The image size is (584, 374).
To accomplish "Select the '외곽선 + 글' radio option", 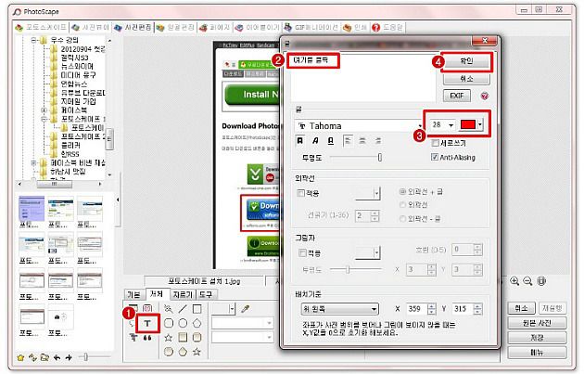I will point(402,192).
